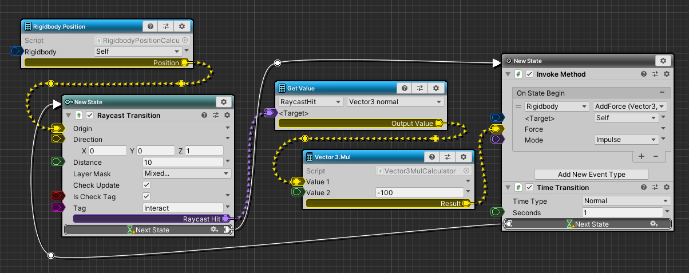This screenshot has height=273, width=689.
Task: Remove On State Begin event with minus
Action: pyautogui.click(x=662, y=93)
